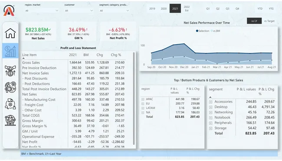Expand the EU region row
This screenshot has height=161, width=282.
coord(143,104)
